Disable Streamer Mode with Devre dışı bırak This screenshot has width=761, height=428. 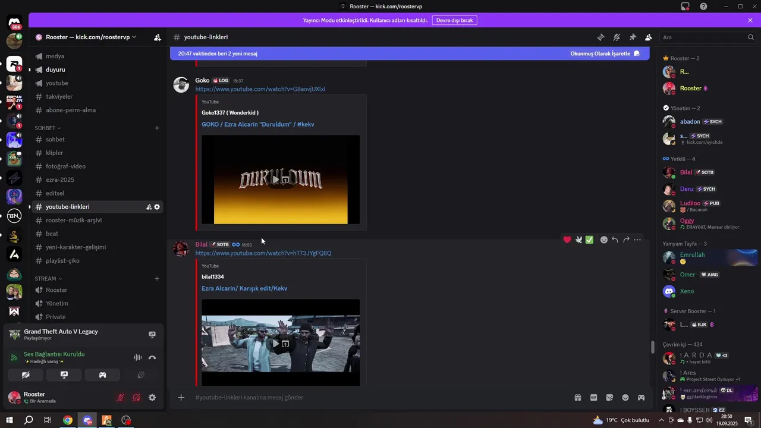pyautogui.click(x=455, y=20)
